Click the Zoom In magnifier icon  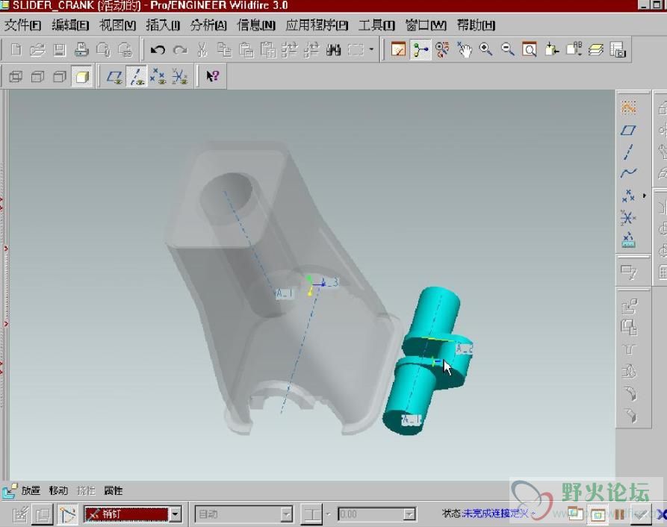486,50
